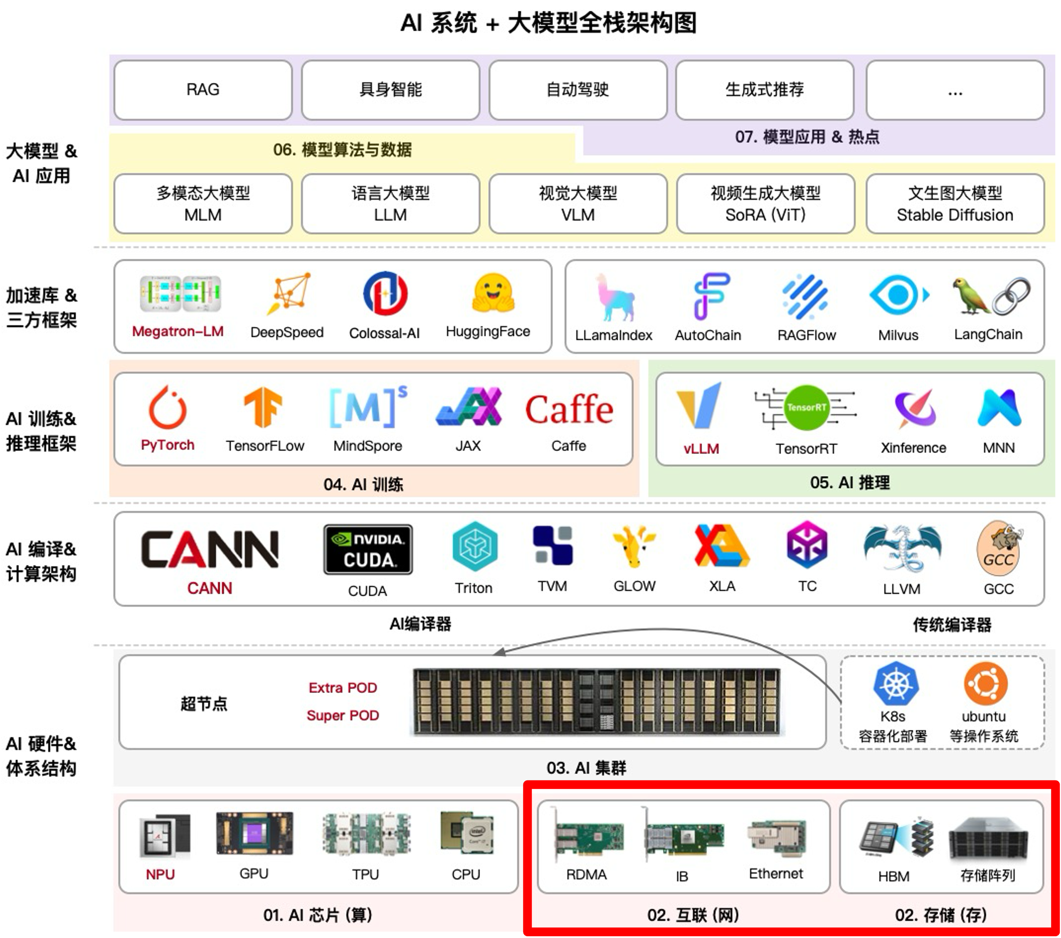
Task: Open the Stable Diffusion model box
Action: click(x=955, y=203)
